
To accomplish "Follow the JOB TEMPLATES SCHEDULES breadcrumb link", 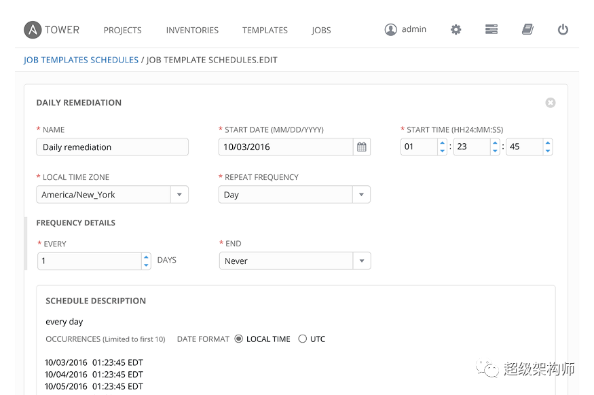I will tap(81, 60).
